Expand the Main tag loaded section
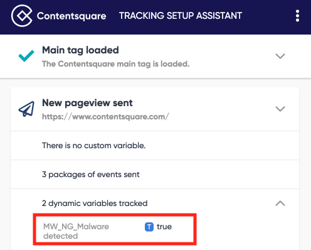 pos(280,56)
